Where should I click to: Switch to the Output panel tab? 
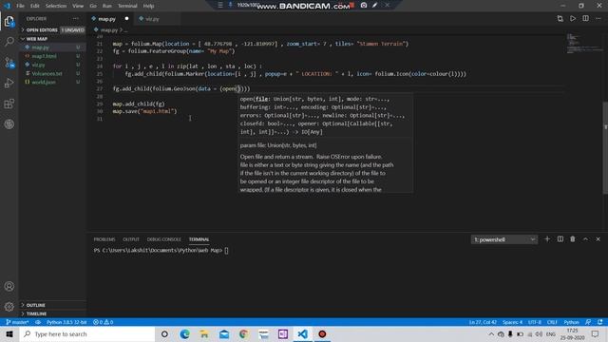tap(131, 239)
